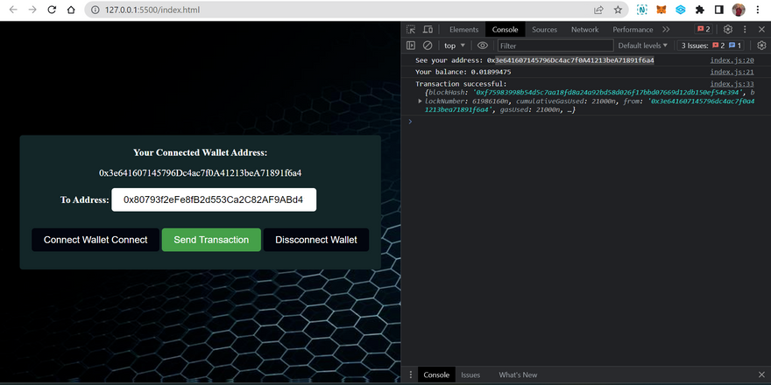Bookmark this page with the star icon
The height and width of the screenshot is (385, 771).
pyautogui.click(x=618, y=10)
